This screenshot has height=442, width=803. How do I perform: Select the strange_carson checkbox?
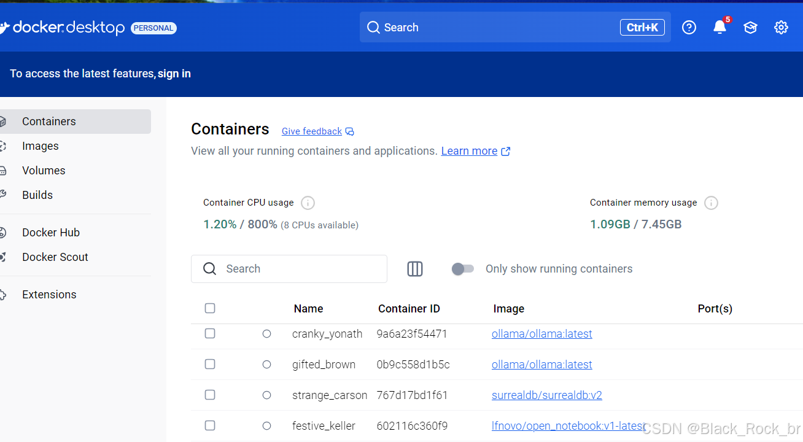pos(210,395)
